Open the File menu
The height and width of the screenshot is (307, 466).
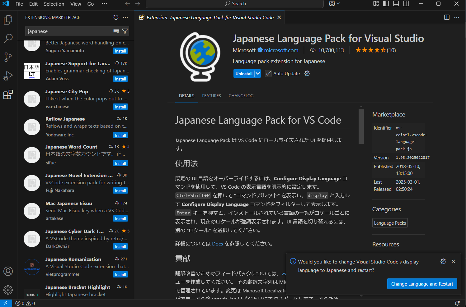pyautogui.click(x=19, y=4)
